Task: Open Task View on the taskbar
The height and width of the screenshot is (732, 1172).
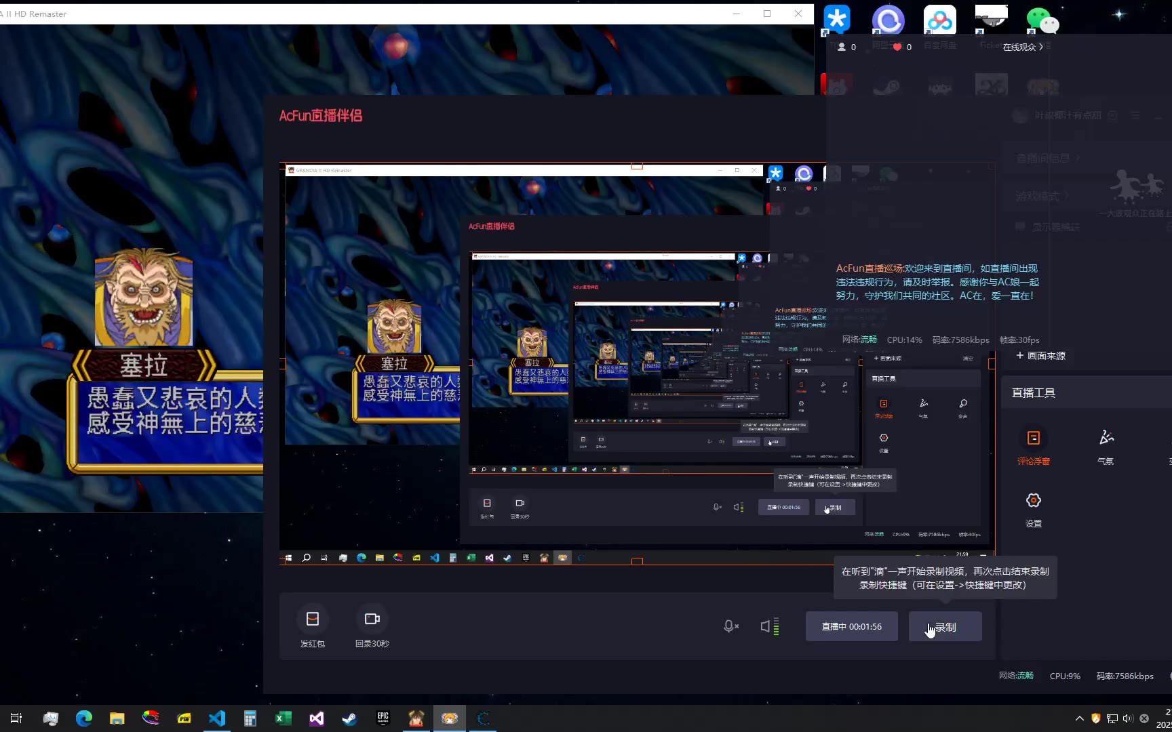Action: point(16,718)
